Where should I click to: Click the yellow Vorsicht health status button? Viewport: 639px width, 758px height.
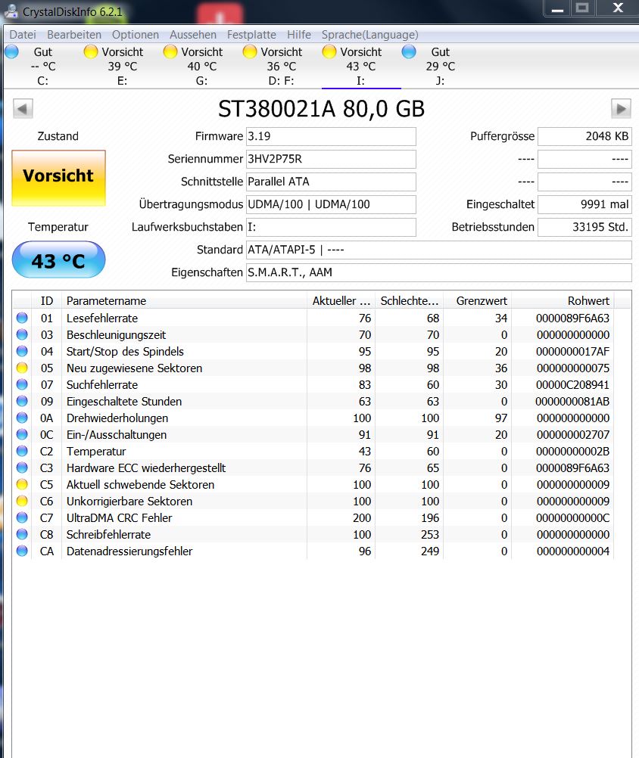point(58,178)
